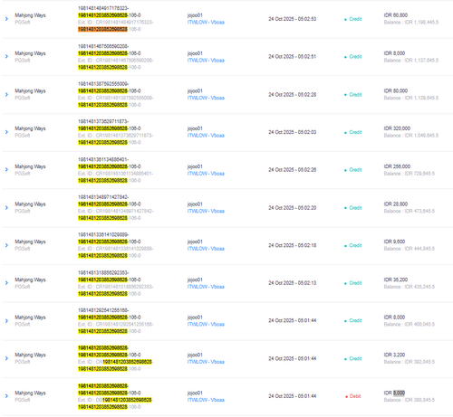Click the timestamp 24 Oct 2025 - 05:02:28

[293, 95]
